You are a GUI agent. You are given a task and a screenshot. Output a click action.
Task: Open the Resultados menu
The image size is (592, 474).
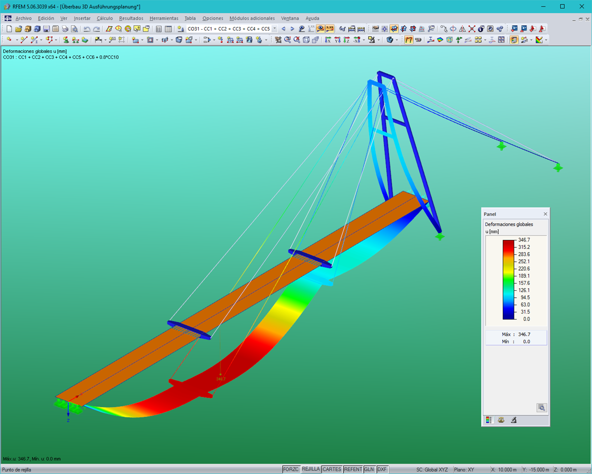[x=131, y=18]
